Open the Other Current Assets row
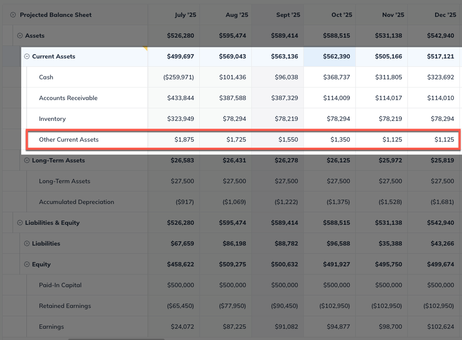The height and width of the screenshot is (340, 462). coord(243,139)
